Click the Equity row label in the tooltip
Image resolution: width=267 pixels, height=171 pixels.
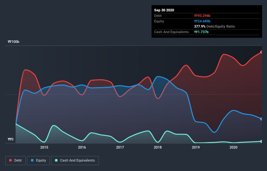(159, 21)
